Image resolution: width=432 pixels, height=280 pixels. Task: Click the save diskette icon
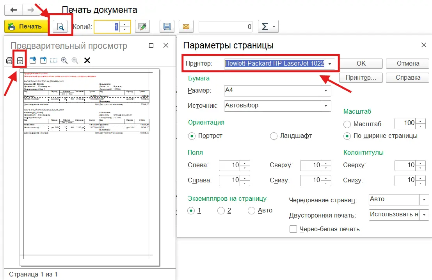167,27
